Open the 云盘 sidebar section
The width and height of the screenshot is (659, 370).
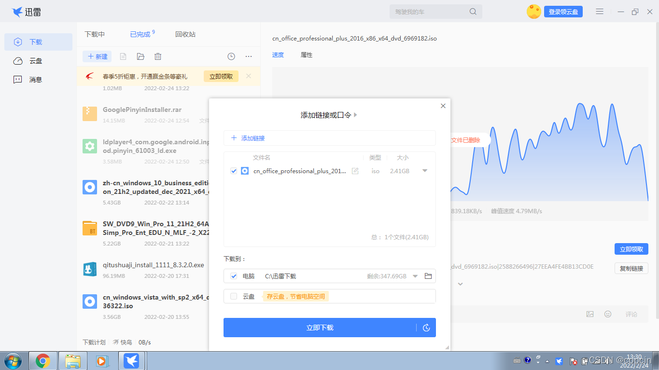[x=38, y=61]
